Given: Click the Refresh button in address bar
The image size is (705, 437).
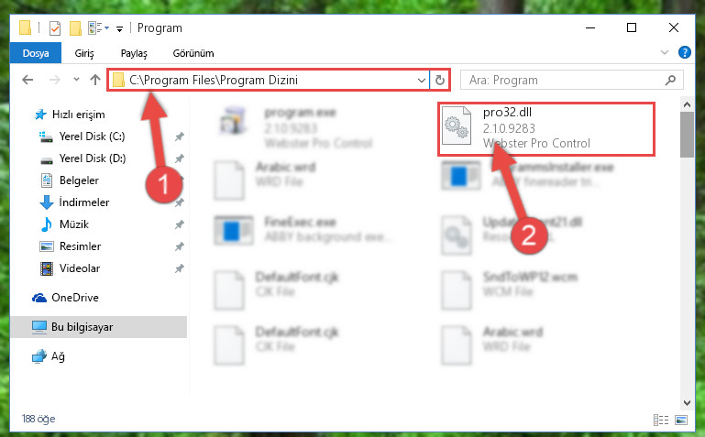Looking at the screenshot, I should (x=440, y=80).
